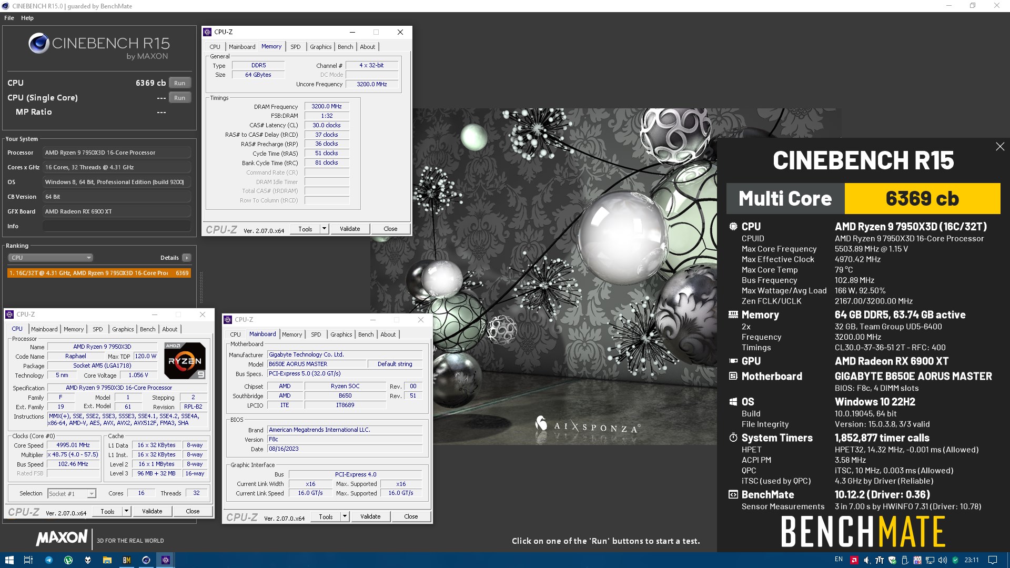Click Validate in Memory CPU-Z window

tap(350, 229)
